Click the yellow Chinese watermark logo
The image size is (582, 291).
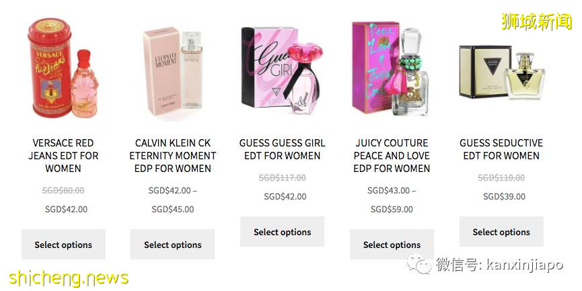click(536, 22)
